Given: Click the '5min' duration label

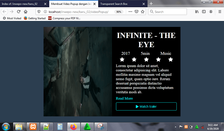Looking at the screenshot, I should click(145, 53).
